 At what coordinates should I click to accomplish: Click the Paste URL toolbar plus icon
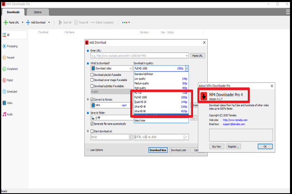pyautogui.click(x=6, y=22)
